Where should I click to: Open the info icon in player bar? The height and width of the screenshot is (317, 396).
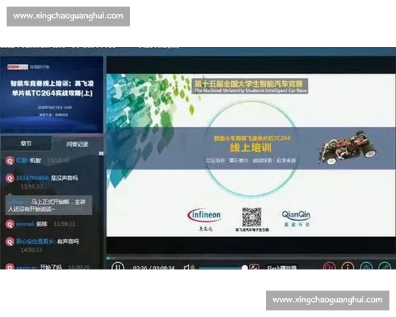(x=347, y=267)
